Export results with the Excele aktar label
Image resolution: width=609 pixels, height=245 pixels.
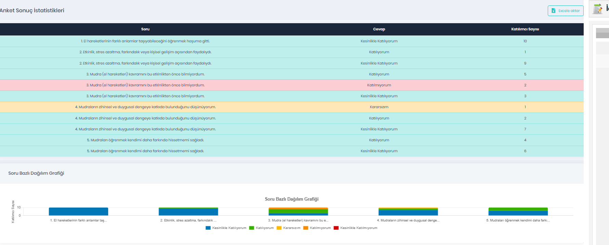coord(569,11)
